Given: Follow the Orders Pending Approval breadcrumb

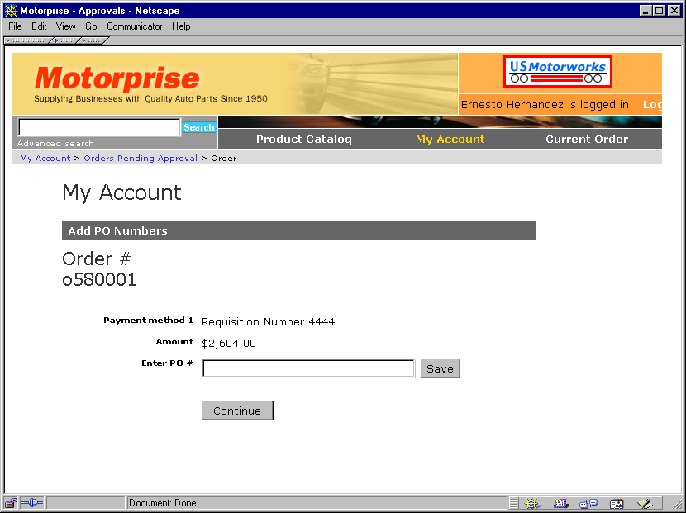Looking at the screenshot, I should 141,159.
